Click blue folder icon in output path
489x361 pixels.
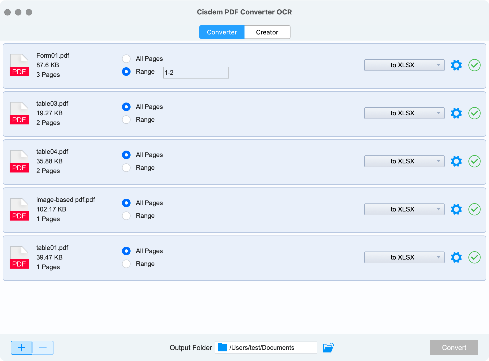(223, 347)
